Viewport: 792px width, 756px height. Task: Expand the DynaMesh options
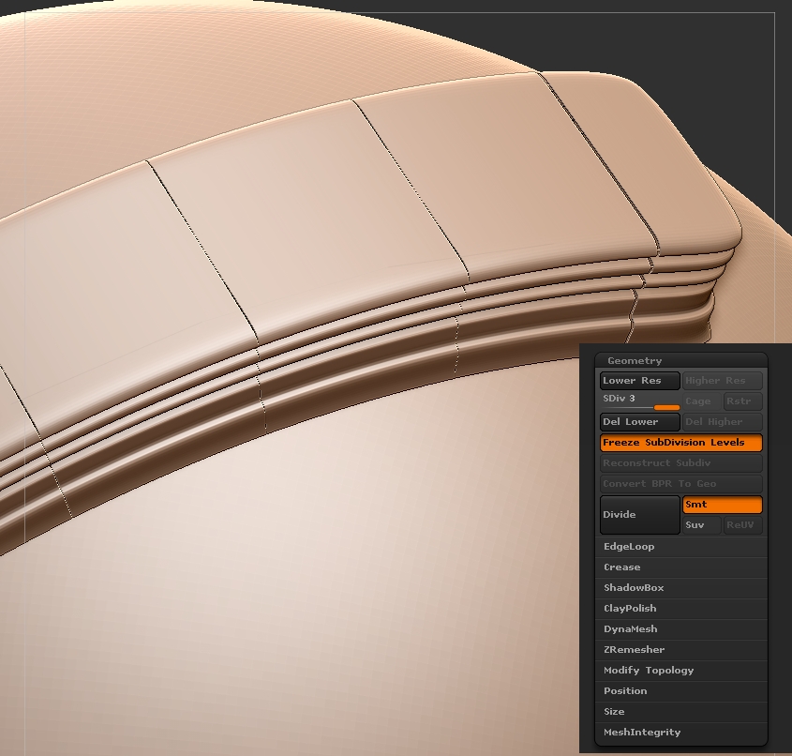[x=630, y=629]
